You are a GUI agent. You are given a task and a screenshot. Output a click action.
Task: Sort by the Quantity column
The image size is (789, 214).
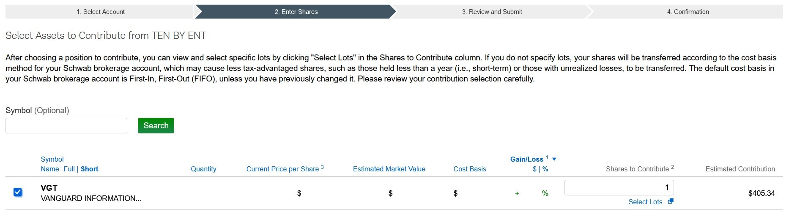click(x=203, y=169)
